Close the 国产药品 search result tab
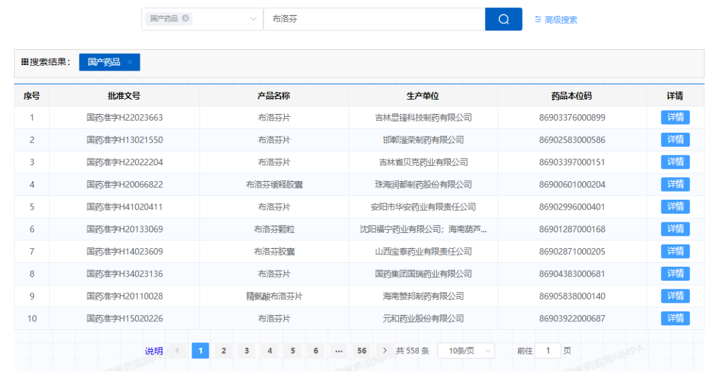The image size is (718, 379). coord(130,62)
